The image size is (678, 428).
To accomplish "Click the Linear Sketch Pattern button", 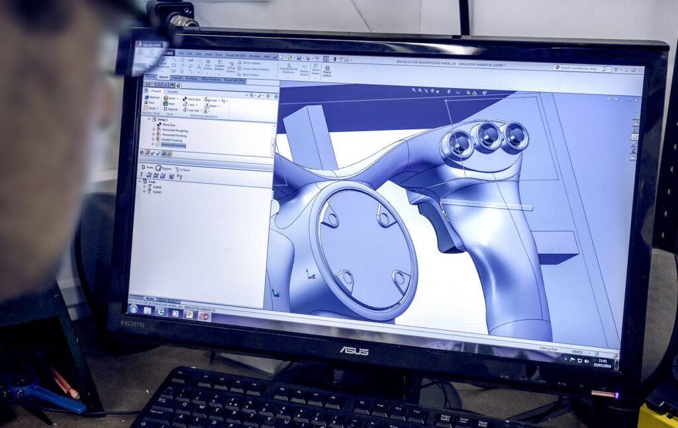I will [x=252, y=68].
